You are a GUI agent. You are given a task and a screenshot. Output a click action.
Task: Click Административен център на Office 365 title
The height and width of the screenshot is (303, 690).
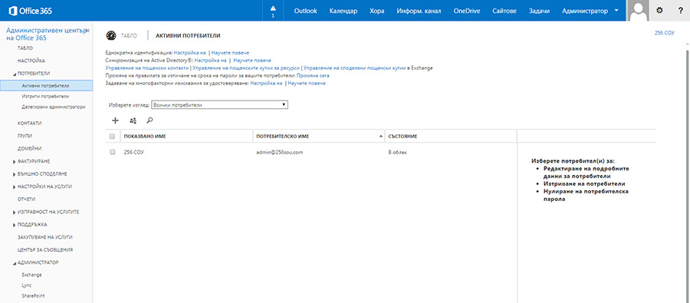coord(45,34)
